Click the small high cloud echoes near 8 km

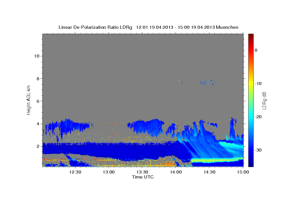pos(208,81)
